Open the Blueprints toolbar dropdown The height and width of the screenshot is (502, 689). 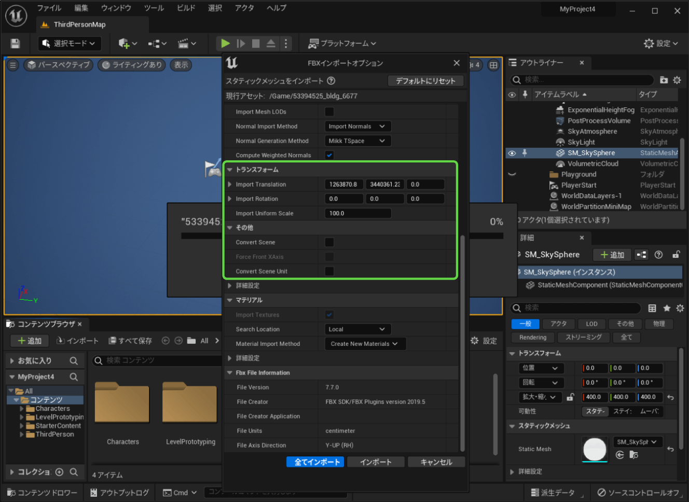coord(157,44)
